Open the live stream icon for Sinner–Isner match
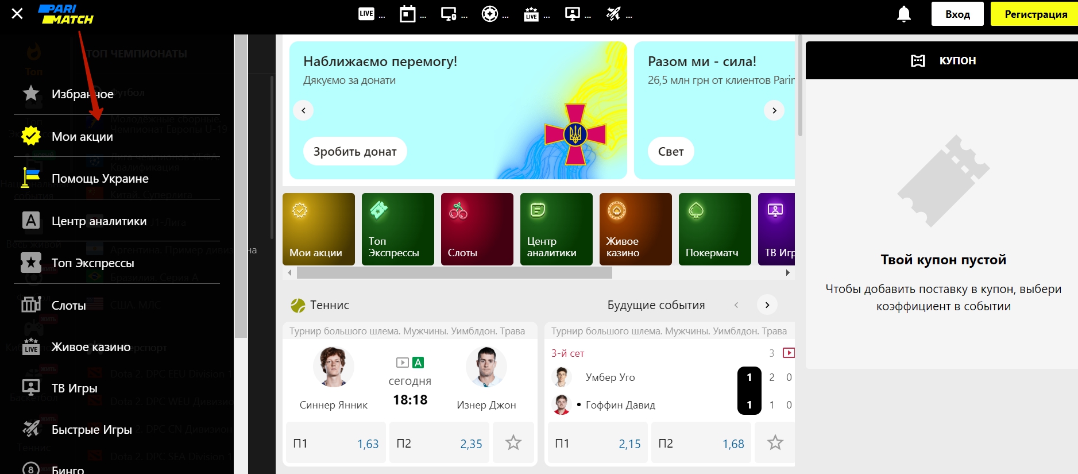This screenshot has height=474, width=1078. [402, 363]
